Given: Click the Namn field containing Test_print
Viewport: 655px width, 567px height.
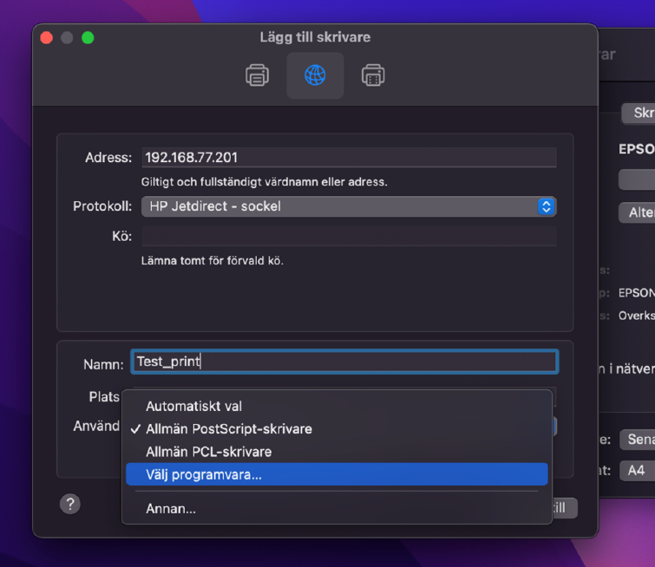Looking at the screenshot, I should pos(344,362).
